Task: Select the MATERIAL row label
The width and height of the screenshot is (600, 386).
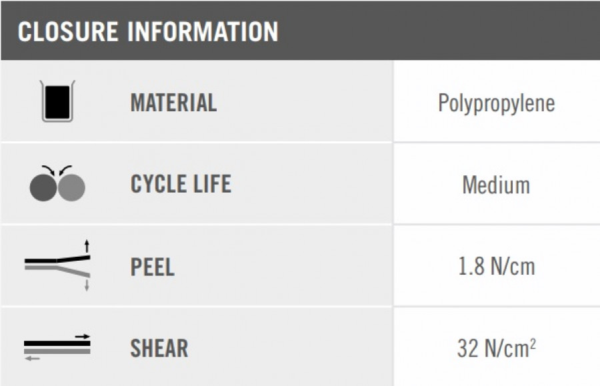Action: 174,103
